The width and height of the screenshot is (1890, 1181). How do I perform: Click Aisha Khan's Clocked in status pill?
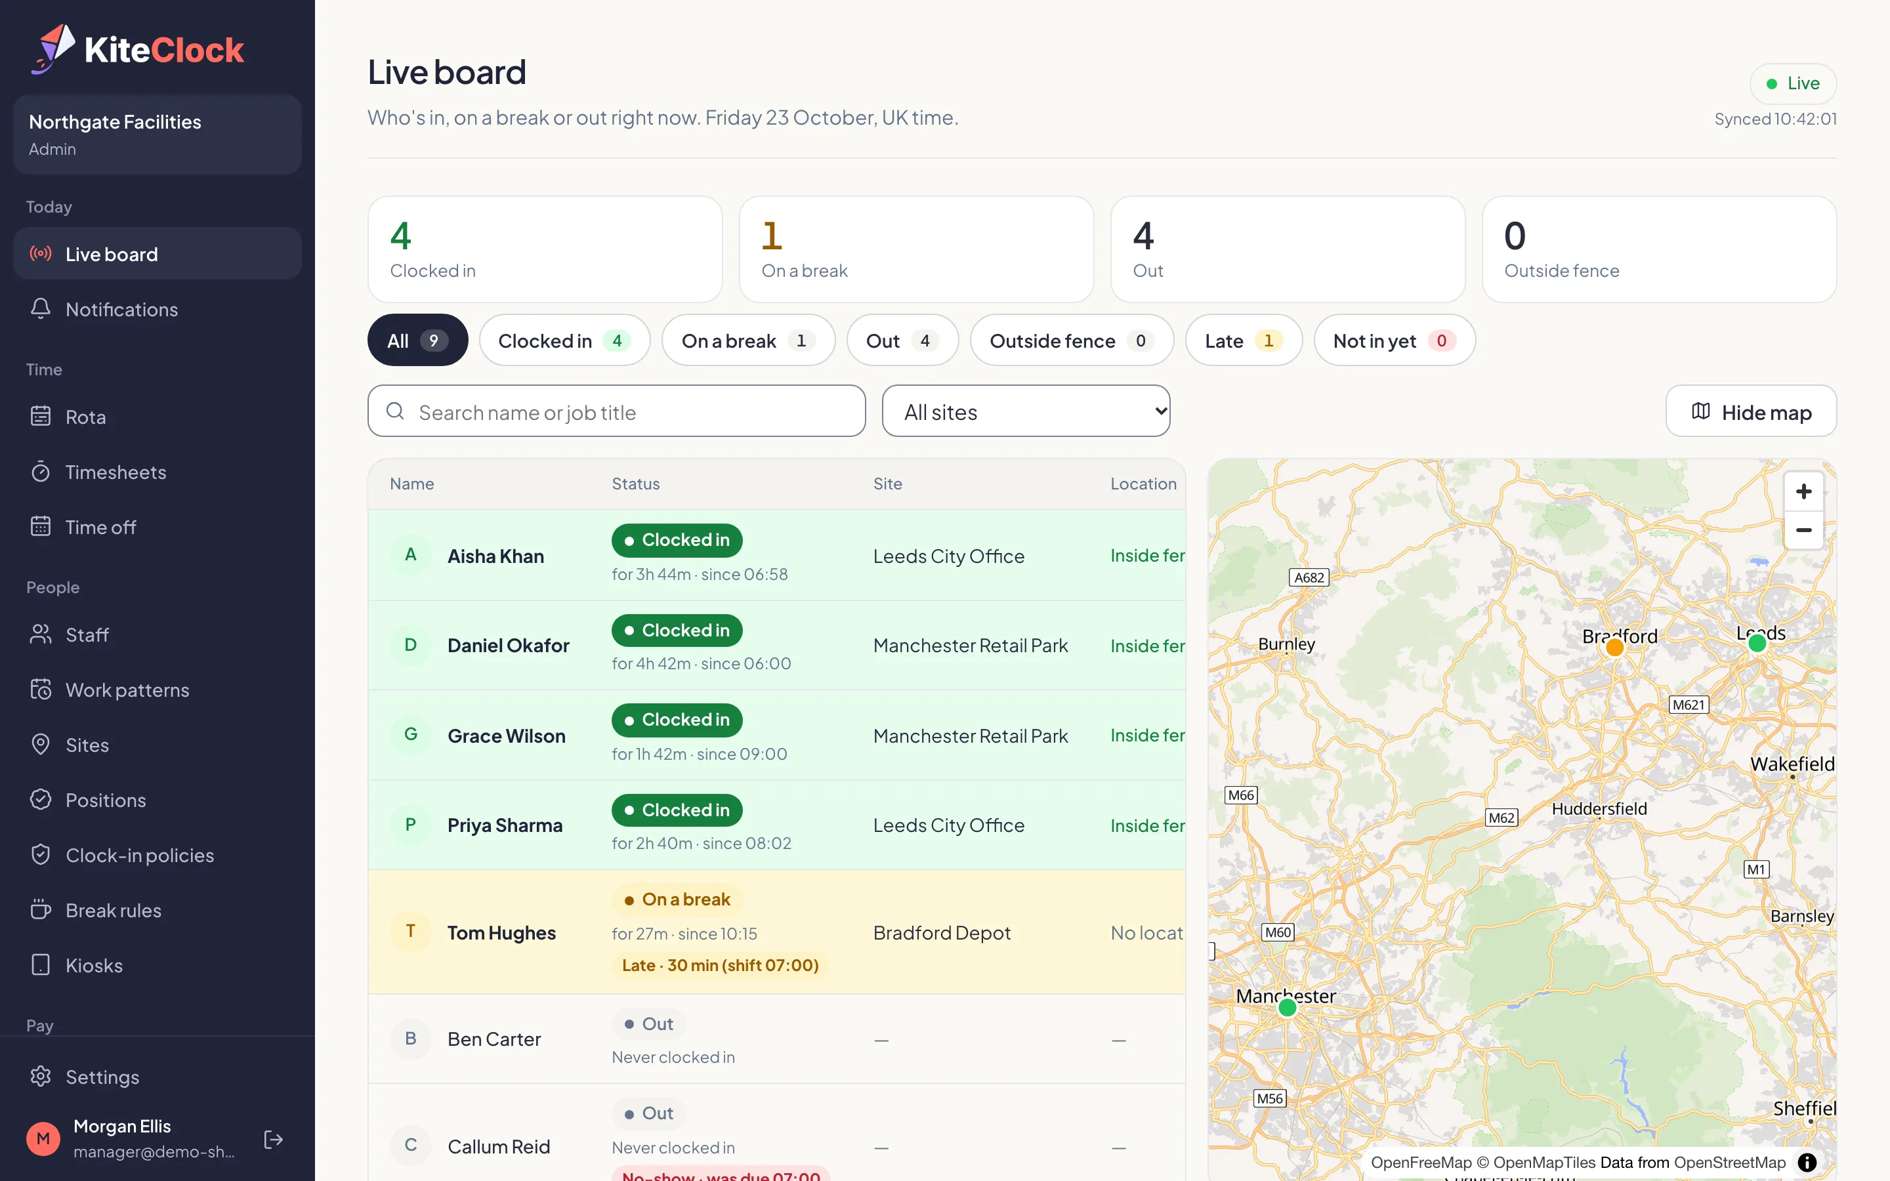coord(677,540)
